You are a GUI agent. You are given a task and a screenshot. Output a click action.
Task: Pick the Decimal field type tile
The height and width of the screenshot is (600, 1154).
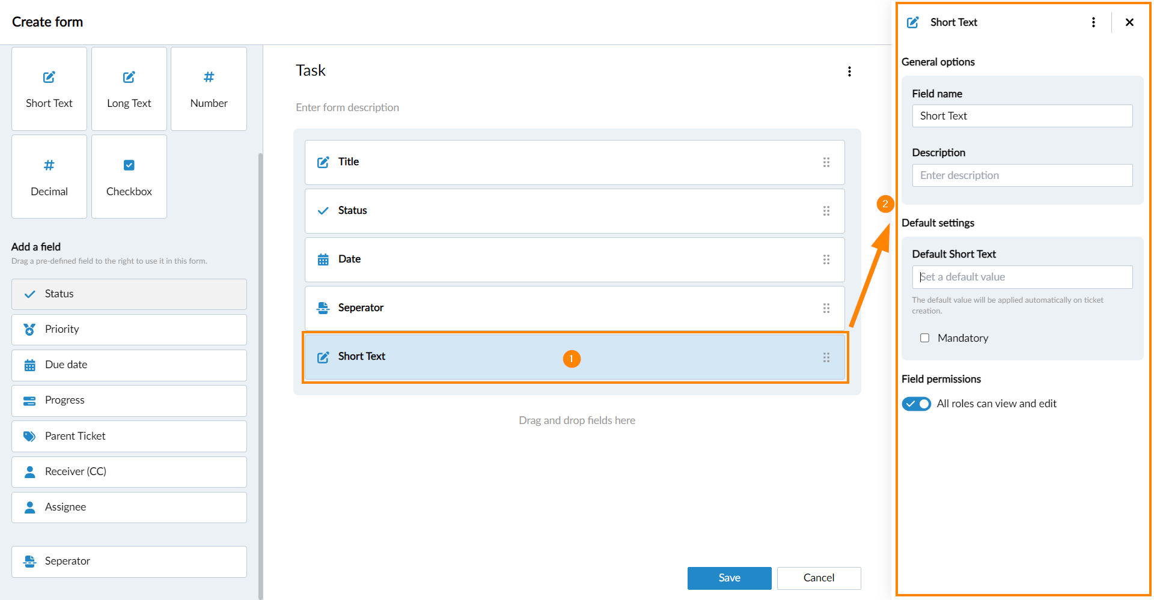coord(49,177)
